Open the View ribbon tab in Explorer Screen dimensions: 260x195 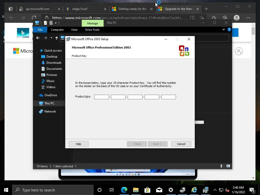click(74, 30)
